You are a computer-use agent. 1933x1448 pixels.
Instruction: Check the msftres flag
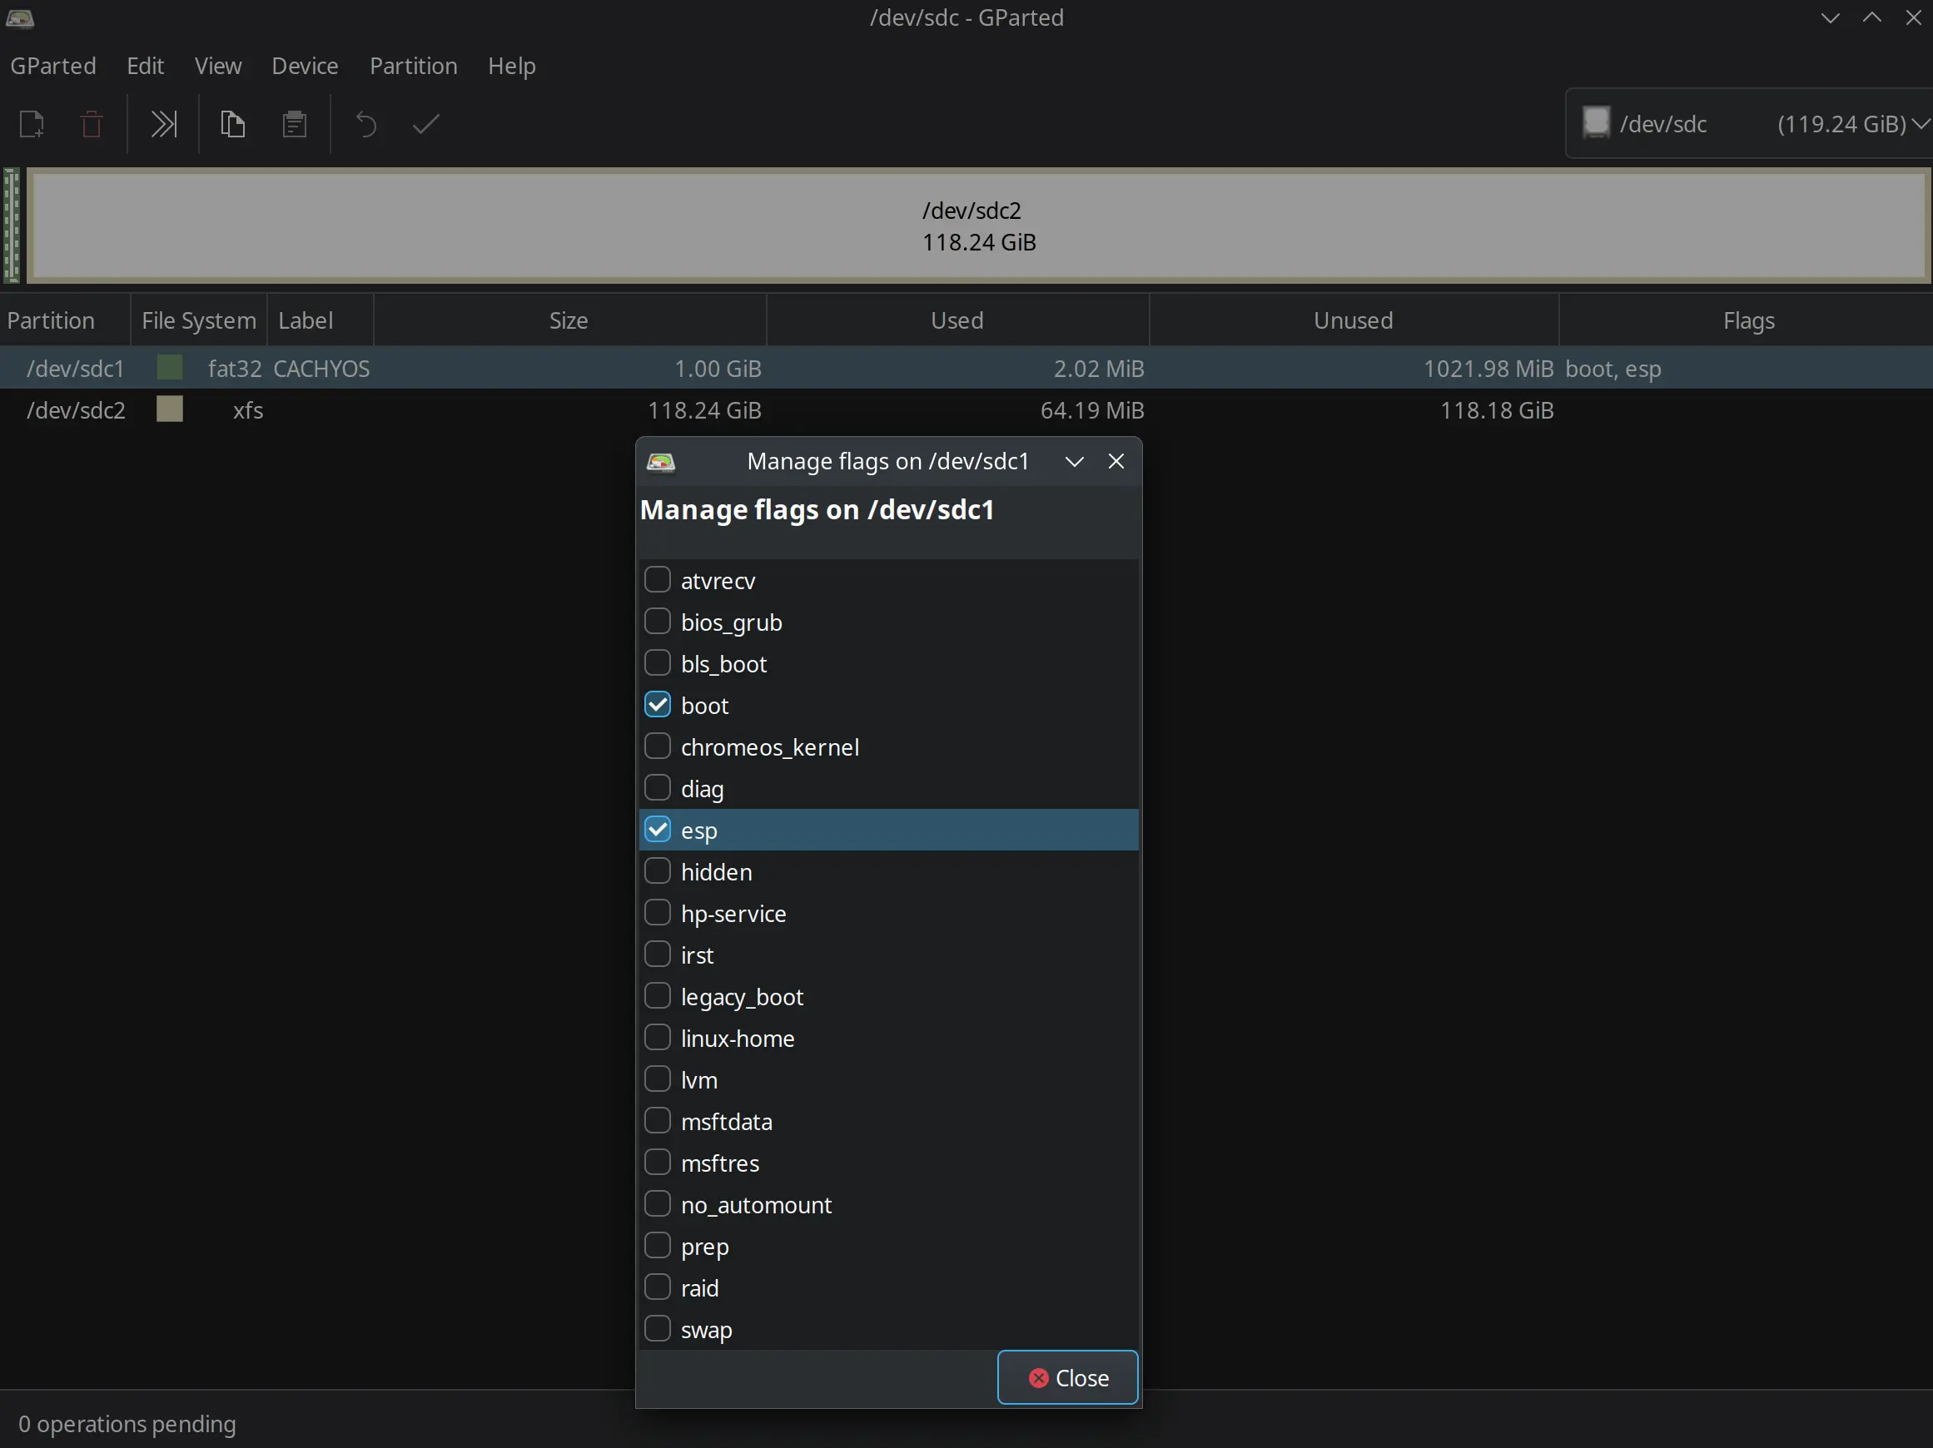click(657, 1163)
